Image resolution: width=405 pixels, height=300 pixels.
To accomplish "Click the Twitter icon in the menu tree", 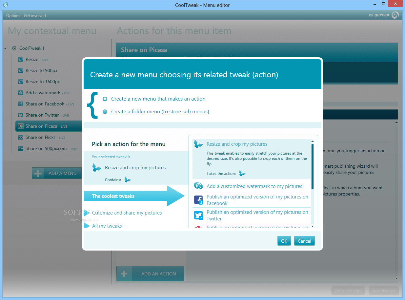I will (x=20, y=115).
